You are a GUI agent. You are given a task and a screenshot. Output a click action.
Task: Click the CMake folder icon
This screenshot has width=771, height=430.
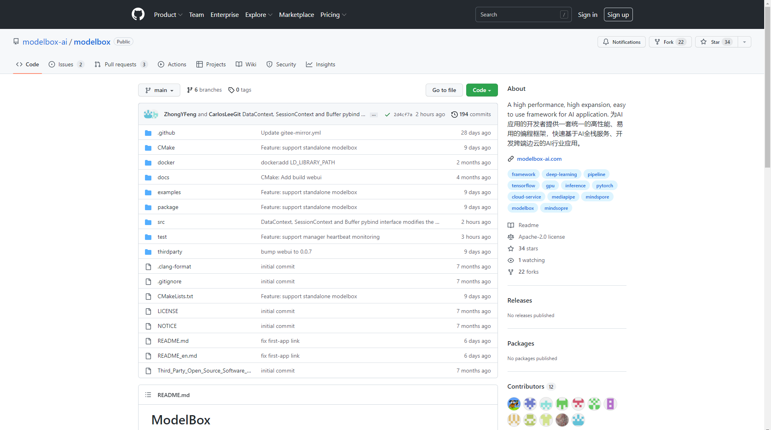(x=148, y=148)
